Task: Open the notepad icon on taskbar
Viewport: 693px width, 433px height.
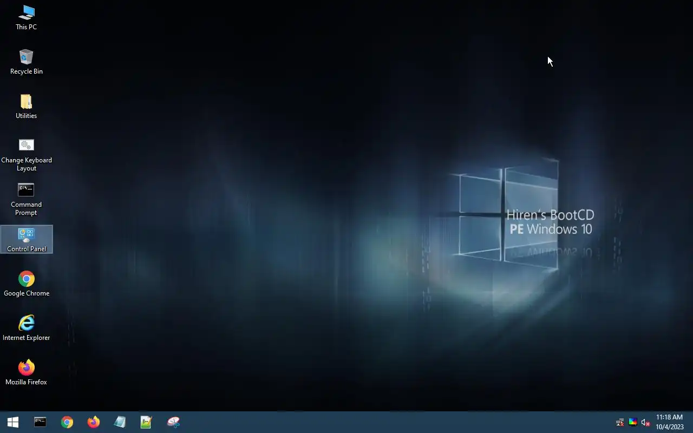Action: (120, 422)
